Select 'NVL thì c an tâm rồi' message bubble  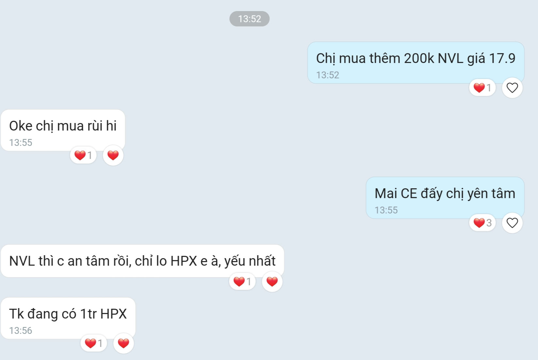[142, 261]
